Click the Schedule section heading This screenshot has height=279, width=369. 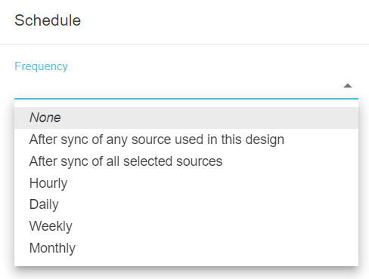48,20
